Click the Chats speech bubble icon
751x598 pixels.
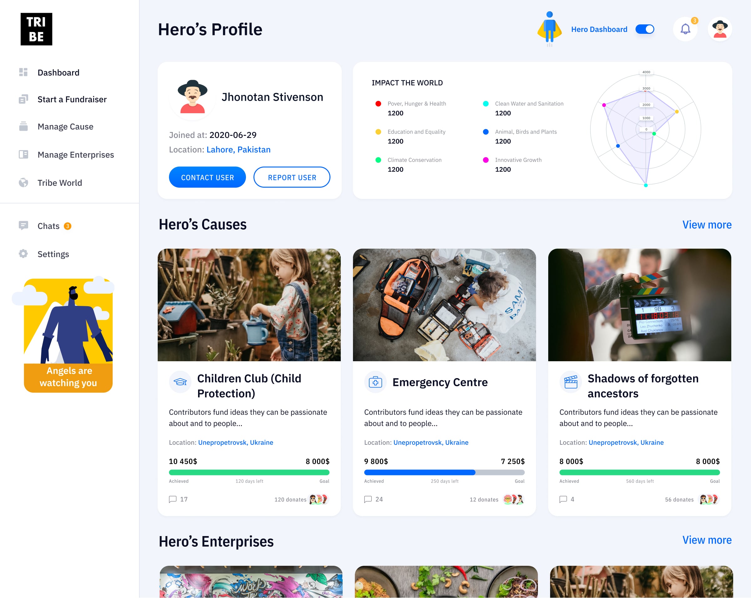pos(23,226)
